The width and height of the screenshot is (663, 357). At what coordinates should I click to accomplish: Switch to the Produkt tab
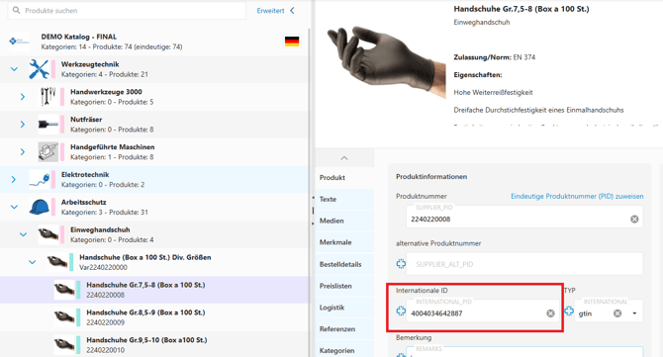pos(344,177)
